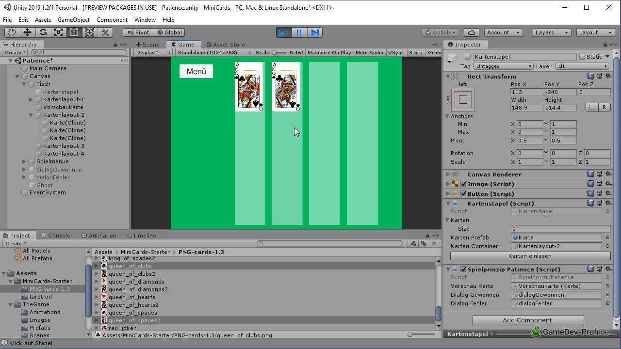Toggle the Kartenstapel active checkbox
The image size is (621, 349).
coord(468,57)
